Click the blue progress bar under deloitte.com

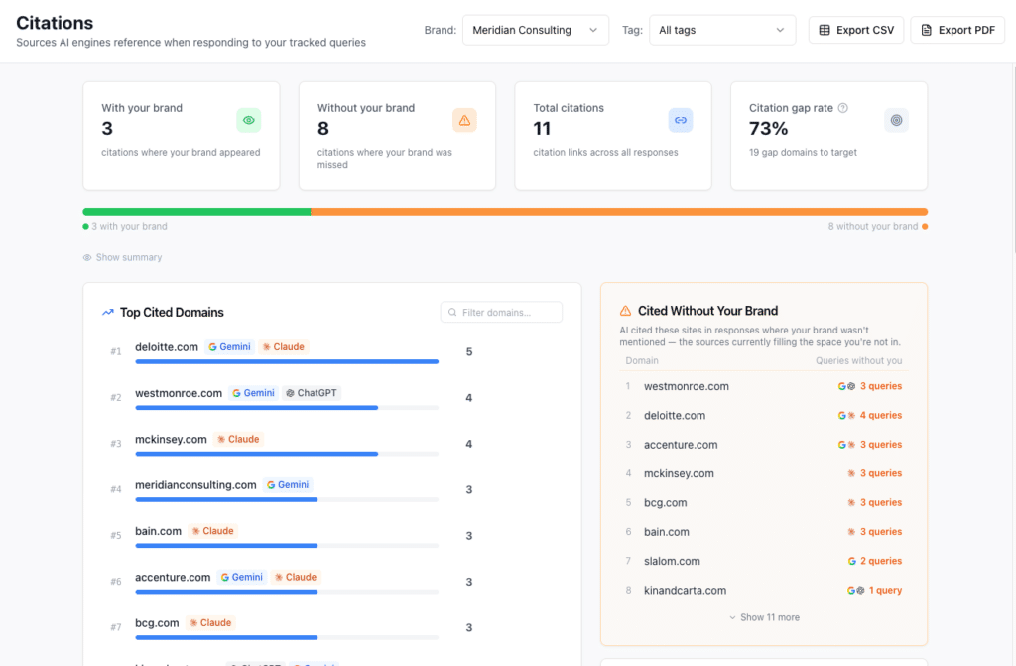(x=287, y=362)
